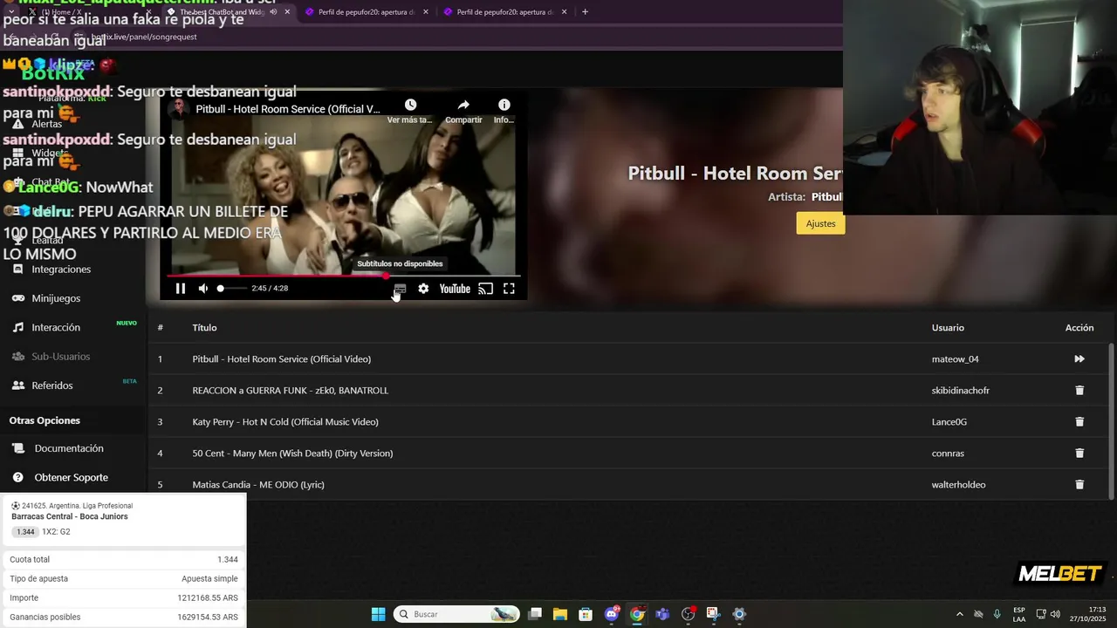
Task: Open YouTube player settings gear
Action: (423, 289)
